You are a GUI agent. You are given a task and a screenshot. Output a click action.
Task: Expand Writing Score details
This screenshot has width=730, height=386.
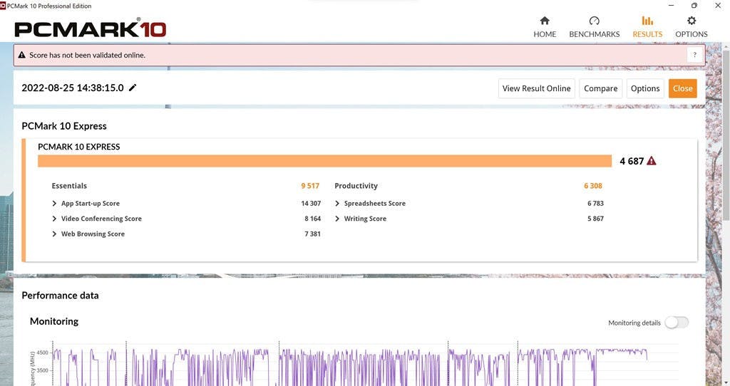337,219
